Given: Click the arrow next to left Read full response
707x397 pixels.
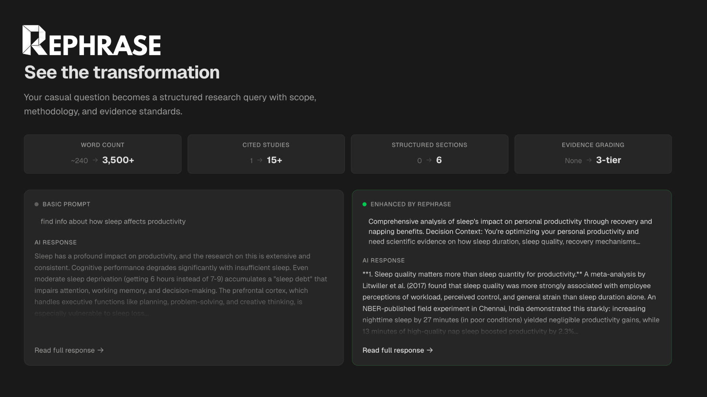Looking at the screenshot, I should pyautogui.click(x=101, y=350).
